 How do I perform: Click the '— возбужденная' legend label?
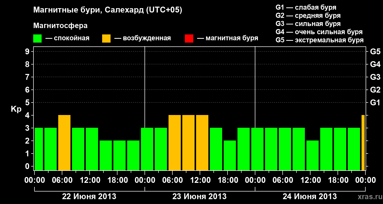coord(142,39)
